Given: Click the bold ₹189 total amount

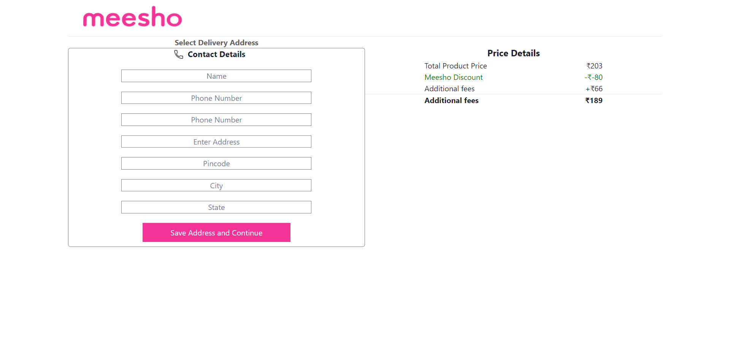Looking at the screenshot, I should [x=594, y=100].
